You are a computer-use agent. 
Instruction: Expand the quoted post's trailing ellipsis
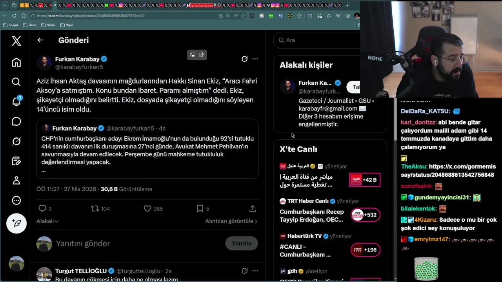click(x=44, y=170)
